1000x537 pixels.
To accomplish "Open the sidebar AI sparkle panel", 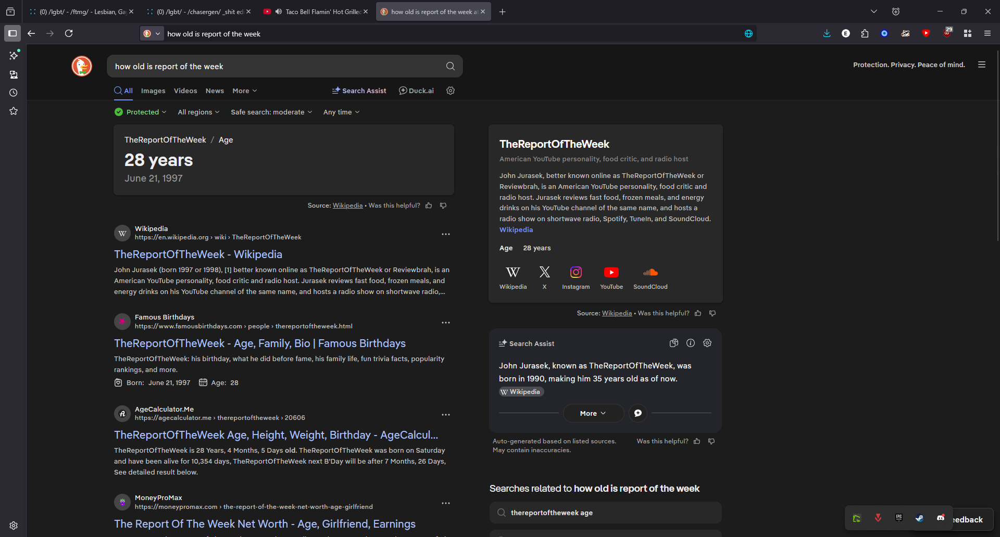I will tap(14, 55).
